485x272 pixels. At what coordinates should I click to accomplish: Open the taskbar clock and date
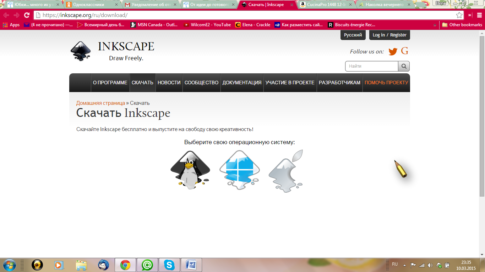coord(466,265)
